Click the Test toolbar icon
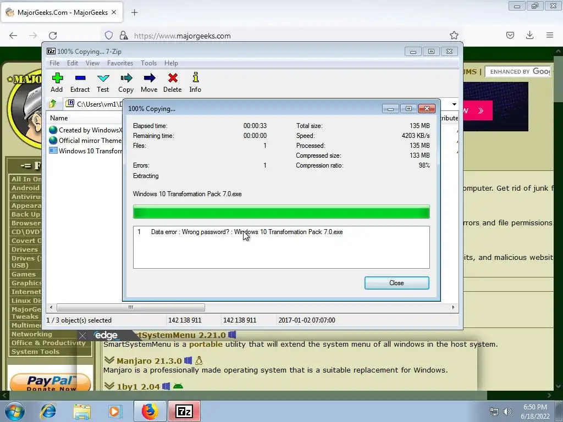Screen dimensions: 563x422 103,82
